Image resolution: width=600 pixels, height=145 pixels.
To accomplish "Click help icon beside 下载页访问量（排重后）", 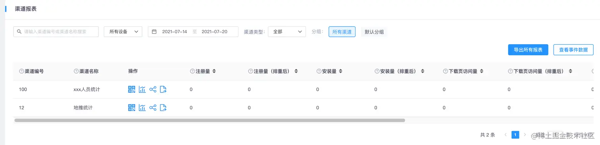I will point(510,72).
